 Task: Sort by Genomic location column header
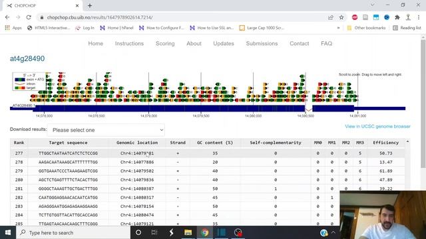pos(137,143)
